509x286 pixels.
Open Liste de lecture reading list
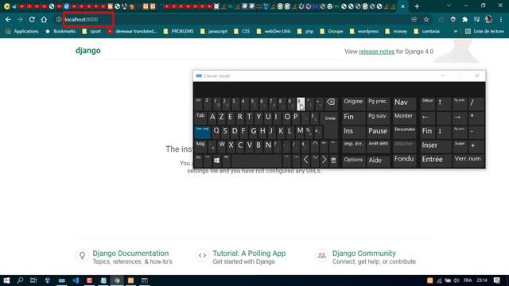[484, 31]
